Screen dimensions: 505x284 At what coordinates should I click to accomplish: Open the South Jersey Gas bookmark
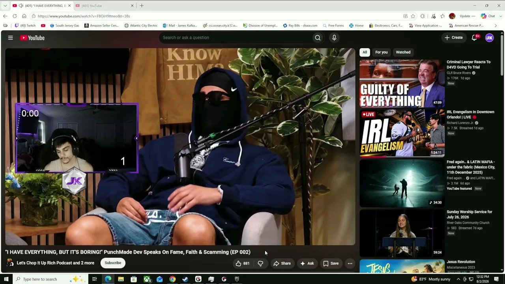tap(64, 26)
